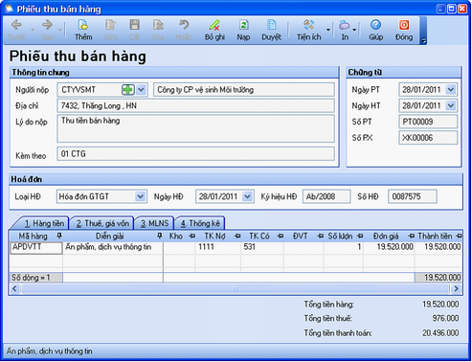
Task: Open the Tiện ích utilities tools icon
Action: point(308,25)
